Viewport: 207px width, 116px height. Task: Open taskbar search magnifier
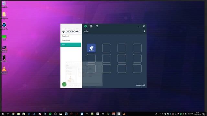[8, 114]
